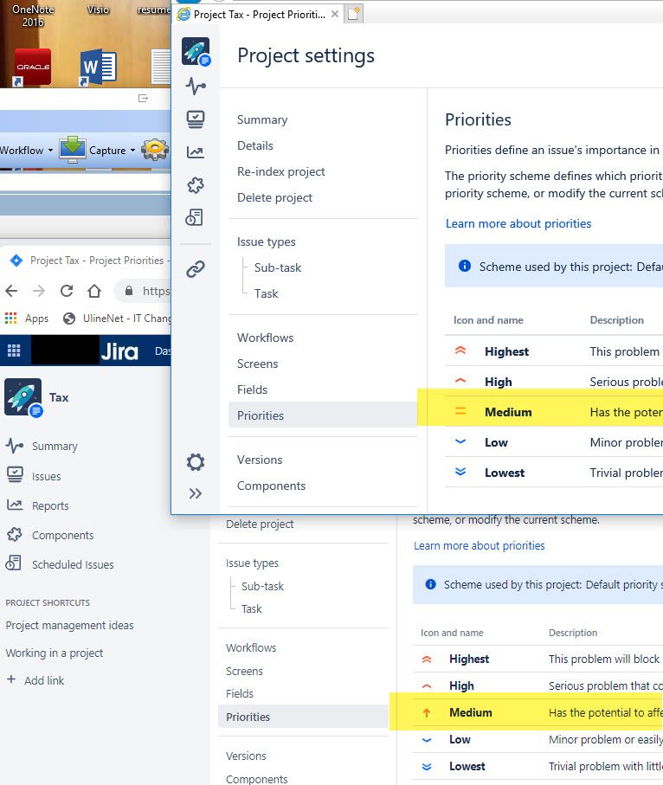Image resolution: width=663 pixels, height=785 pixels.
Task: Open Workflow dropdown in capture toolbar
Action: (27, 151)
